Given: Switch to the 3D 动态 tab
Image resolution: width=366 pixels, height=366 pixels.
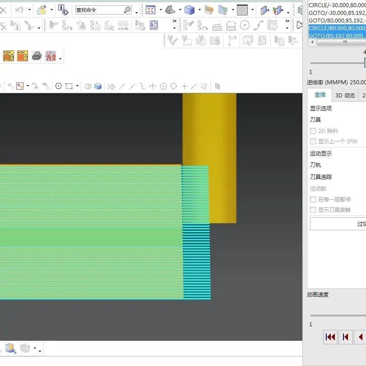Looking at the screenshot, I should tap(345, 95).
